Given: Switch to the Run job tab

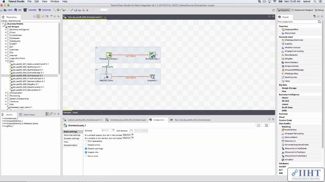Looking at the screenshot, I should [x=190, y=120].
